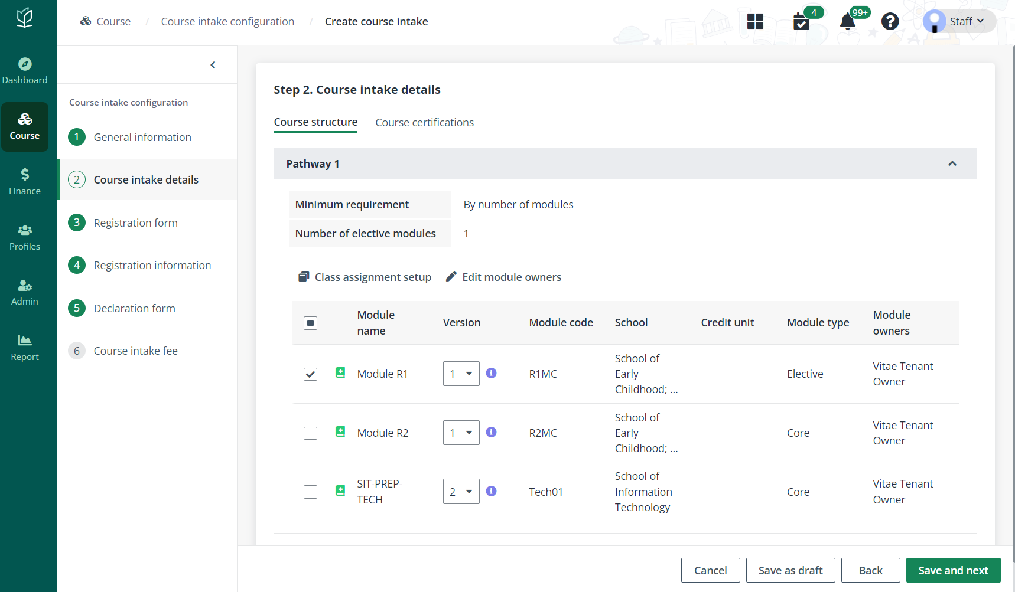Click the Class assignment setup icon
This screenshot has width=1015, height=592.
304,276
